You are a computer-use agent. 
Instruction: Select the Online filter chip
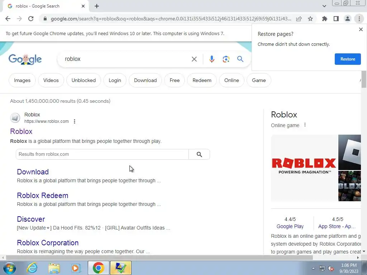coord(232,80)
